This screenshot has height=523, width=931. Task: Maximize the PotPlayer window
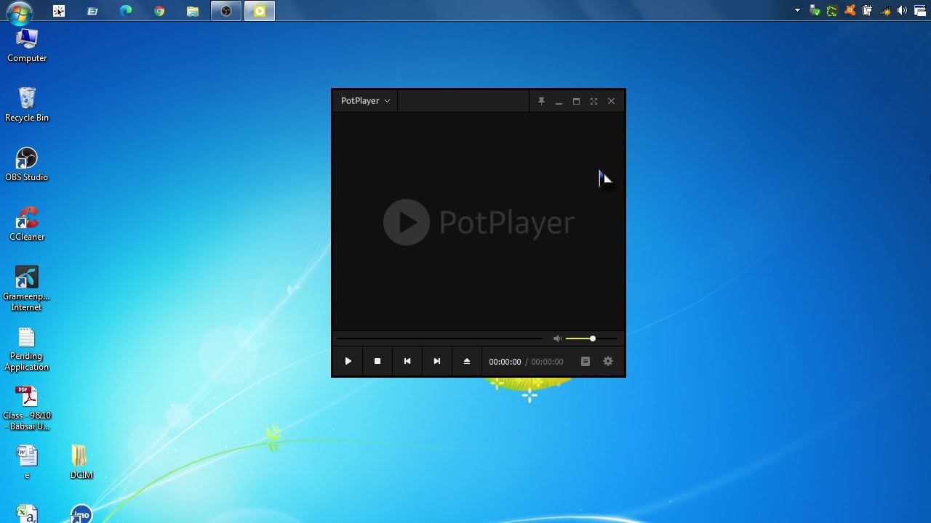576,101
